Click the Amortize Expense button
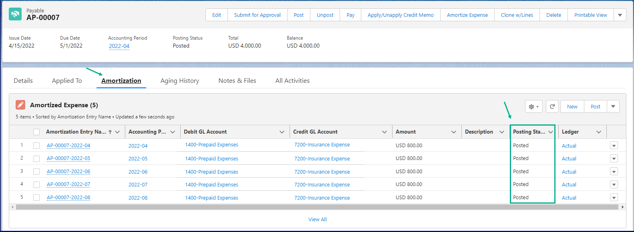Viewport: 634px width, 232px height. (467, 15)
